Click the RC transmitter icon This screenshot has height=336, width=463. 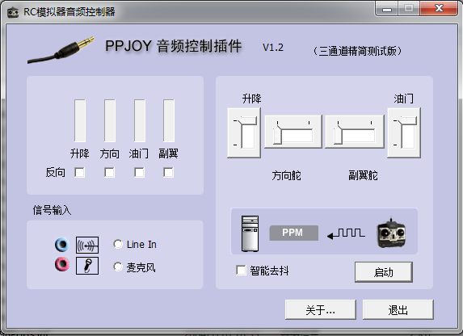coord(391,233)
